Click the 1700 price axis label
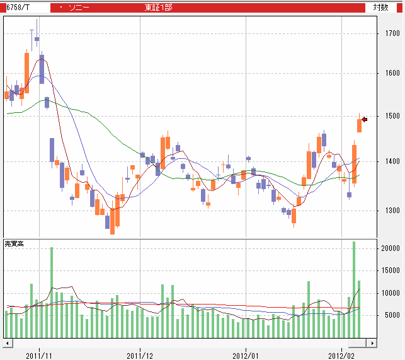Image resolution: width=405 pixels, height=360 pixels. (x=392, y=33)
